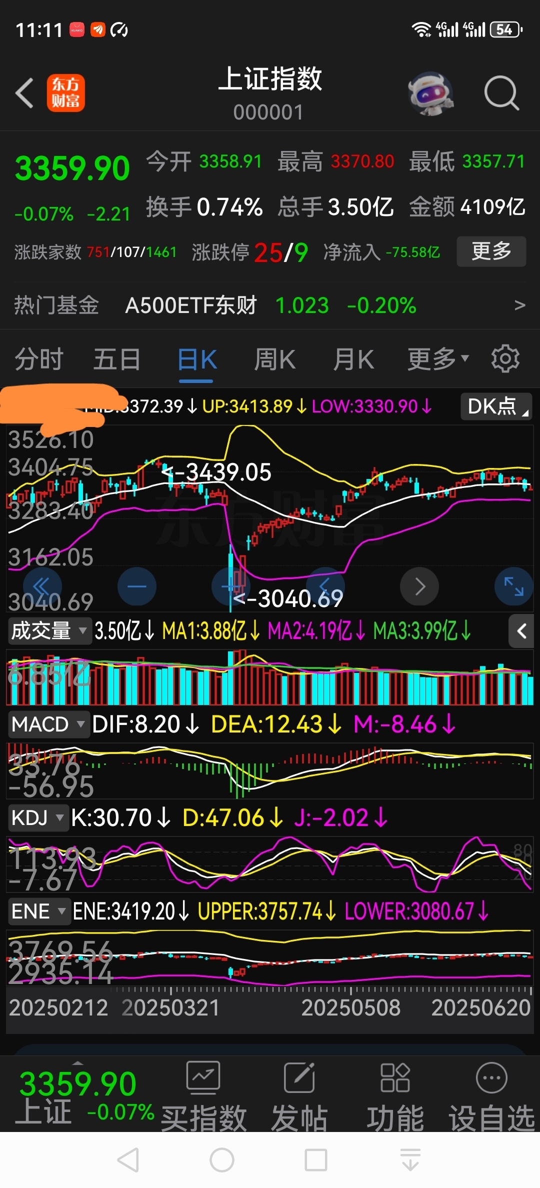
Task: Open A500ETF东财 fund link
Action: [190, 305]
